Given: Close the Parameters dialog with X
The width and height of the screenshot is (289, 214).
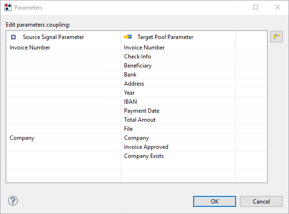Looking at the screenshot, I should click(x=278, y=7).
